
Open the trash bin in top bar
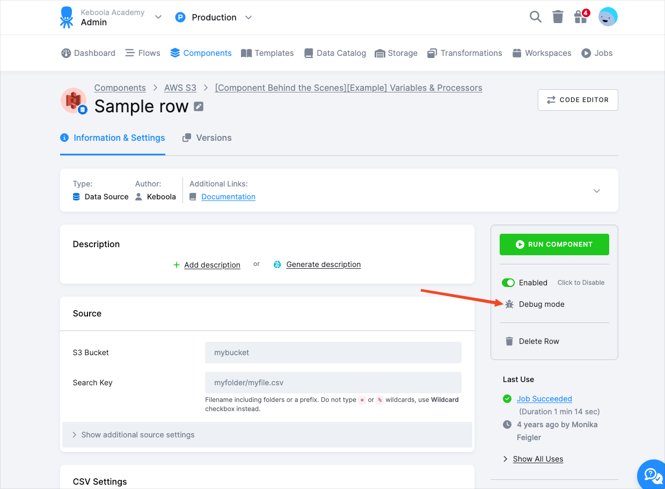point(558,17)
